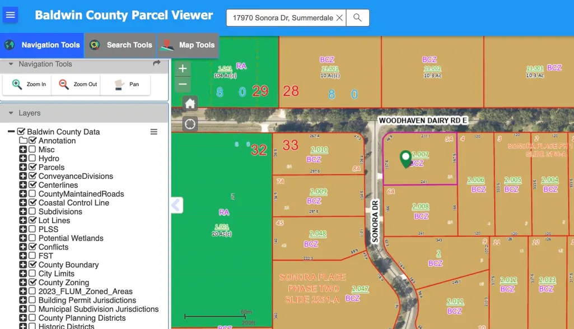Expand the Subdivisions layer plus icon
This screenshot has width=574, height=329.
coord(23,211)
